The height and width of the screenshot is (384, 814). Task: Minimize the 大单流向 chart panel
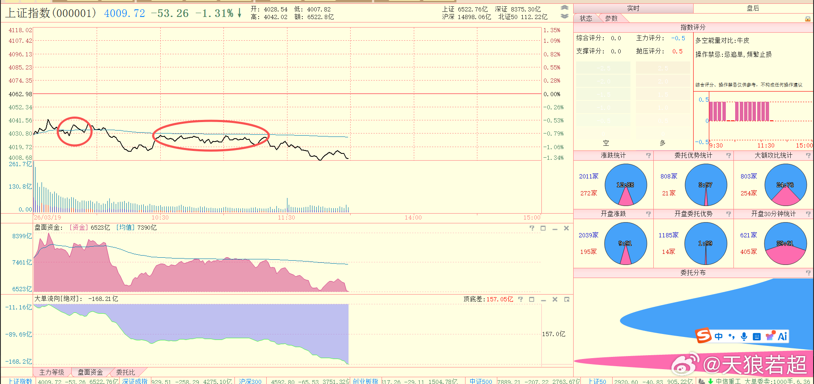pyautogui.click(x=543, y=300)
